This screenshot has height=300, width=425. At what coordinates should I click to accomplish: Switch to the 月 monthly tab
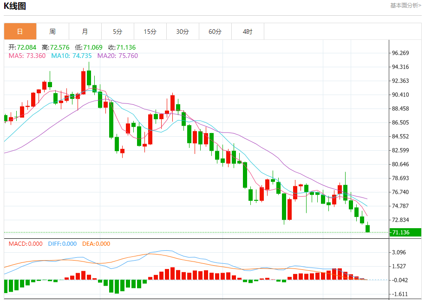pos(85,32)
